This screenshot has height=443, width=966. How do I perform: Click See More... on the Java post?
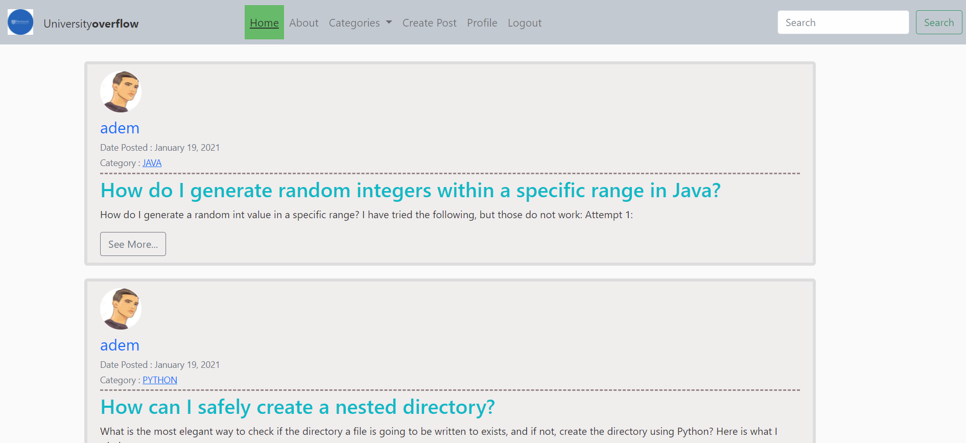[x=133, y=244]
